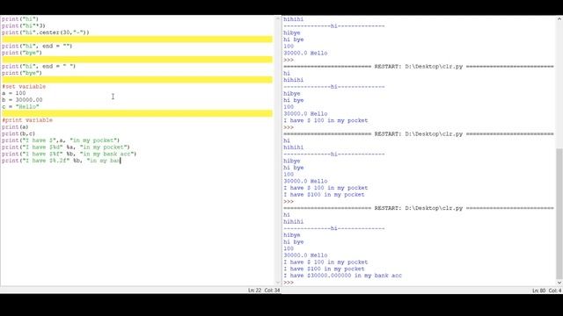Click the shell output I have $30000.000000 in my bank acc
563x316 pixels.
pos(342,276)
